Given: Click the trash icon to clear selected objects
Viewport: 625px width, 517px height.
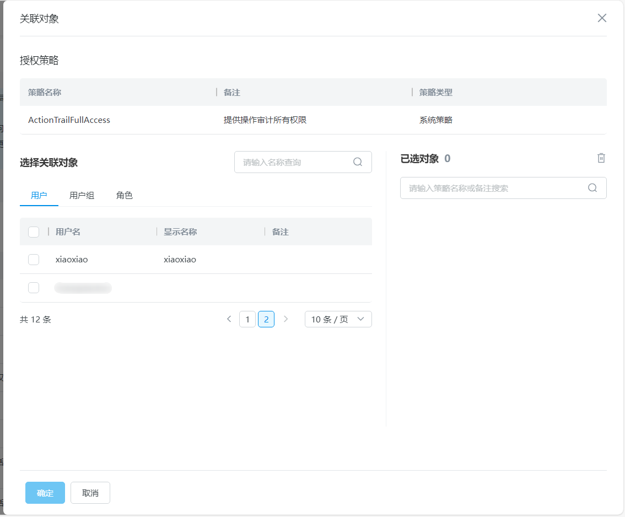Looking at the screenshot, I should pyautogui.click(x=601, y=158).
